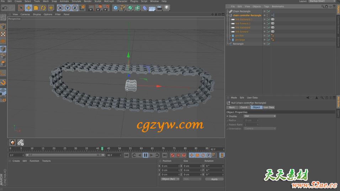Switch to the User Data tab

tap(269, 108)
